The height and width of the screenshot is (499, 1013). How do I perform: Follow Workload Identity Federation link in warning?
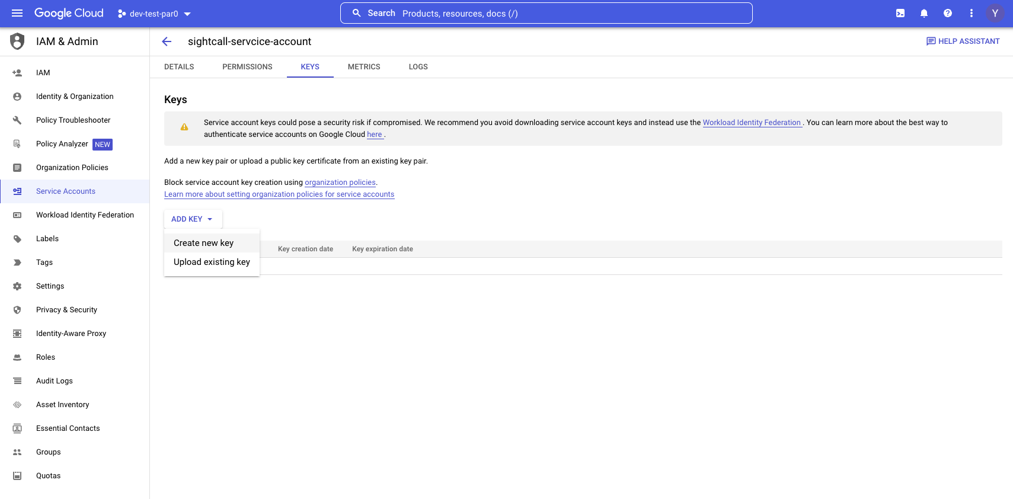click(x=752, y=123)
